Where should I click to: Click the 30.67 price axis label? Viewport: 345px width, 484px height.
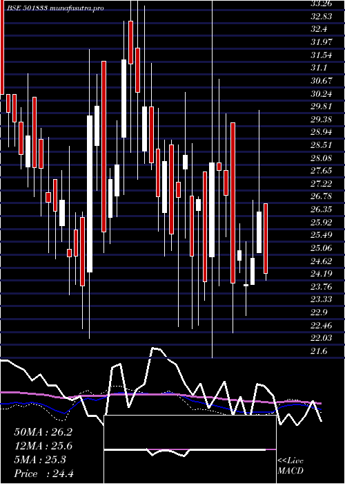[322, 81]
